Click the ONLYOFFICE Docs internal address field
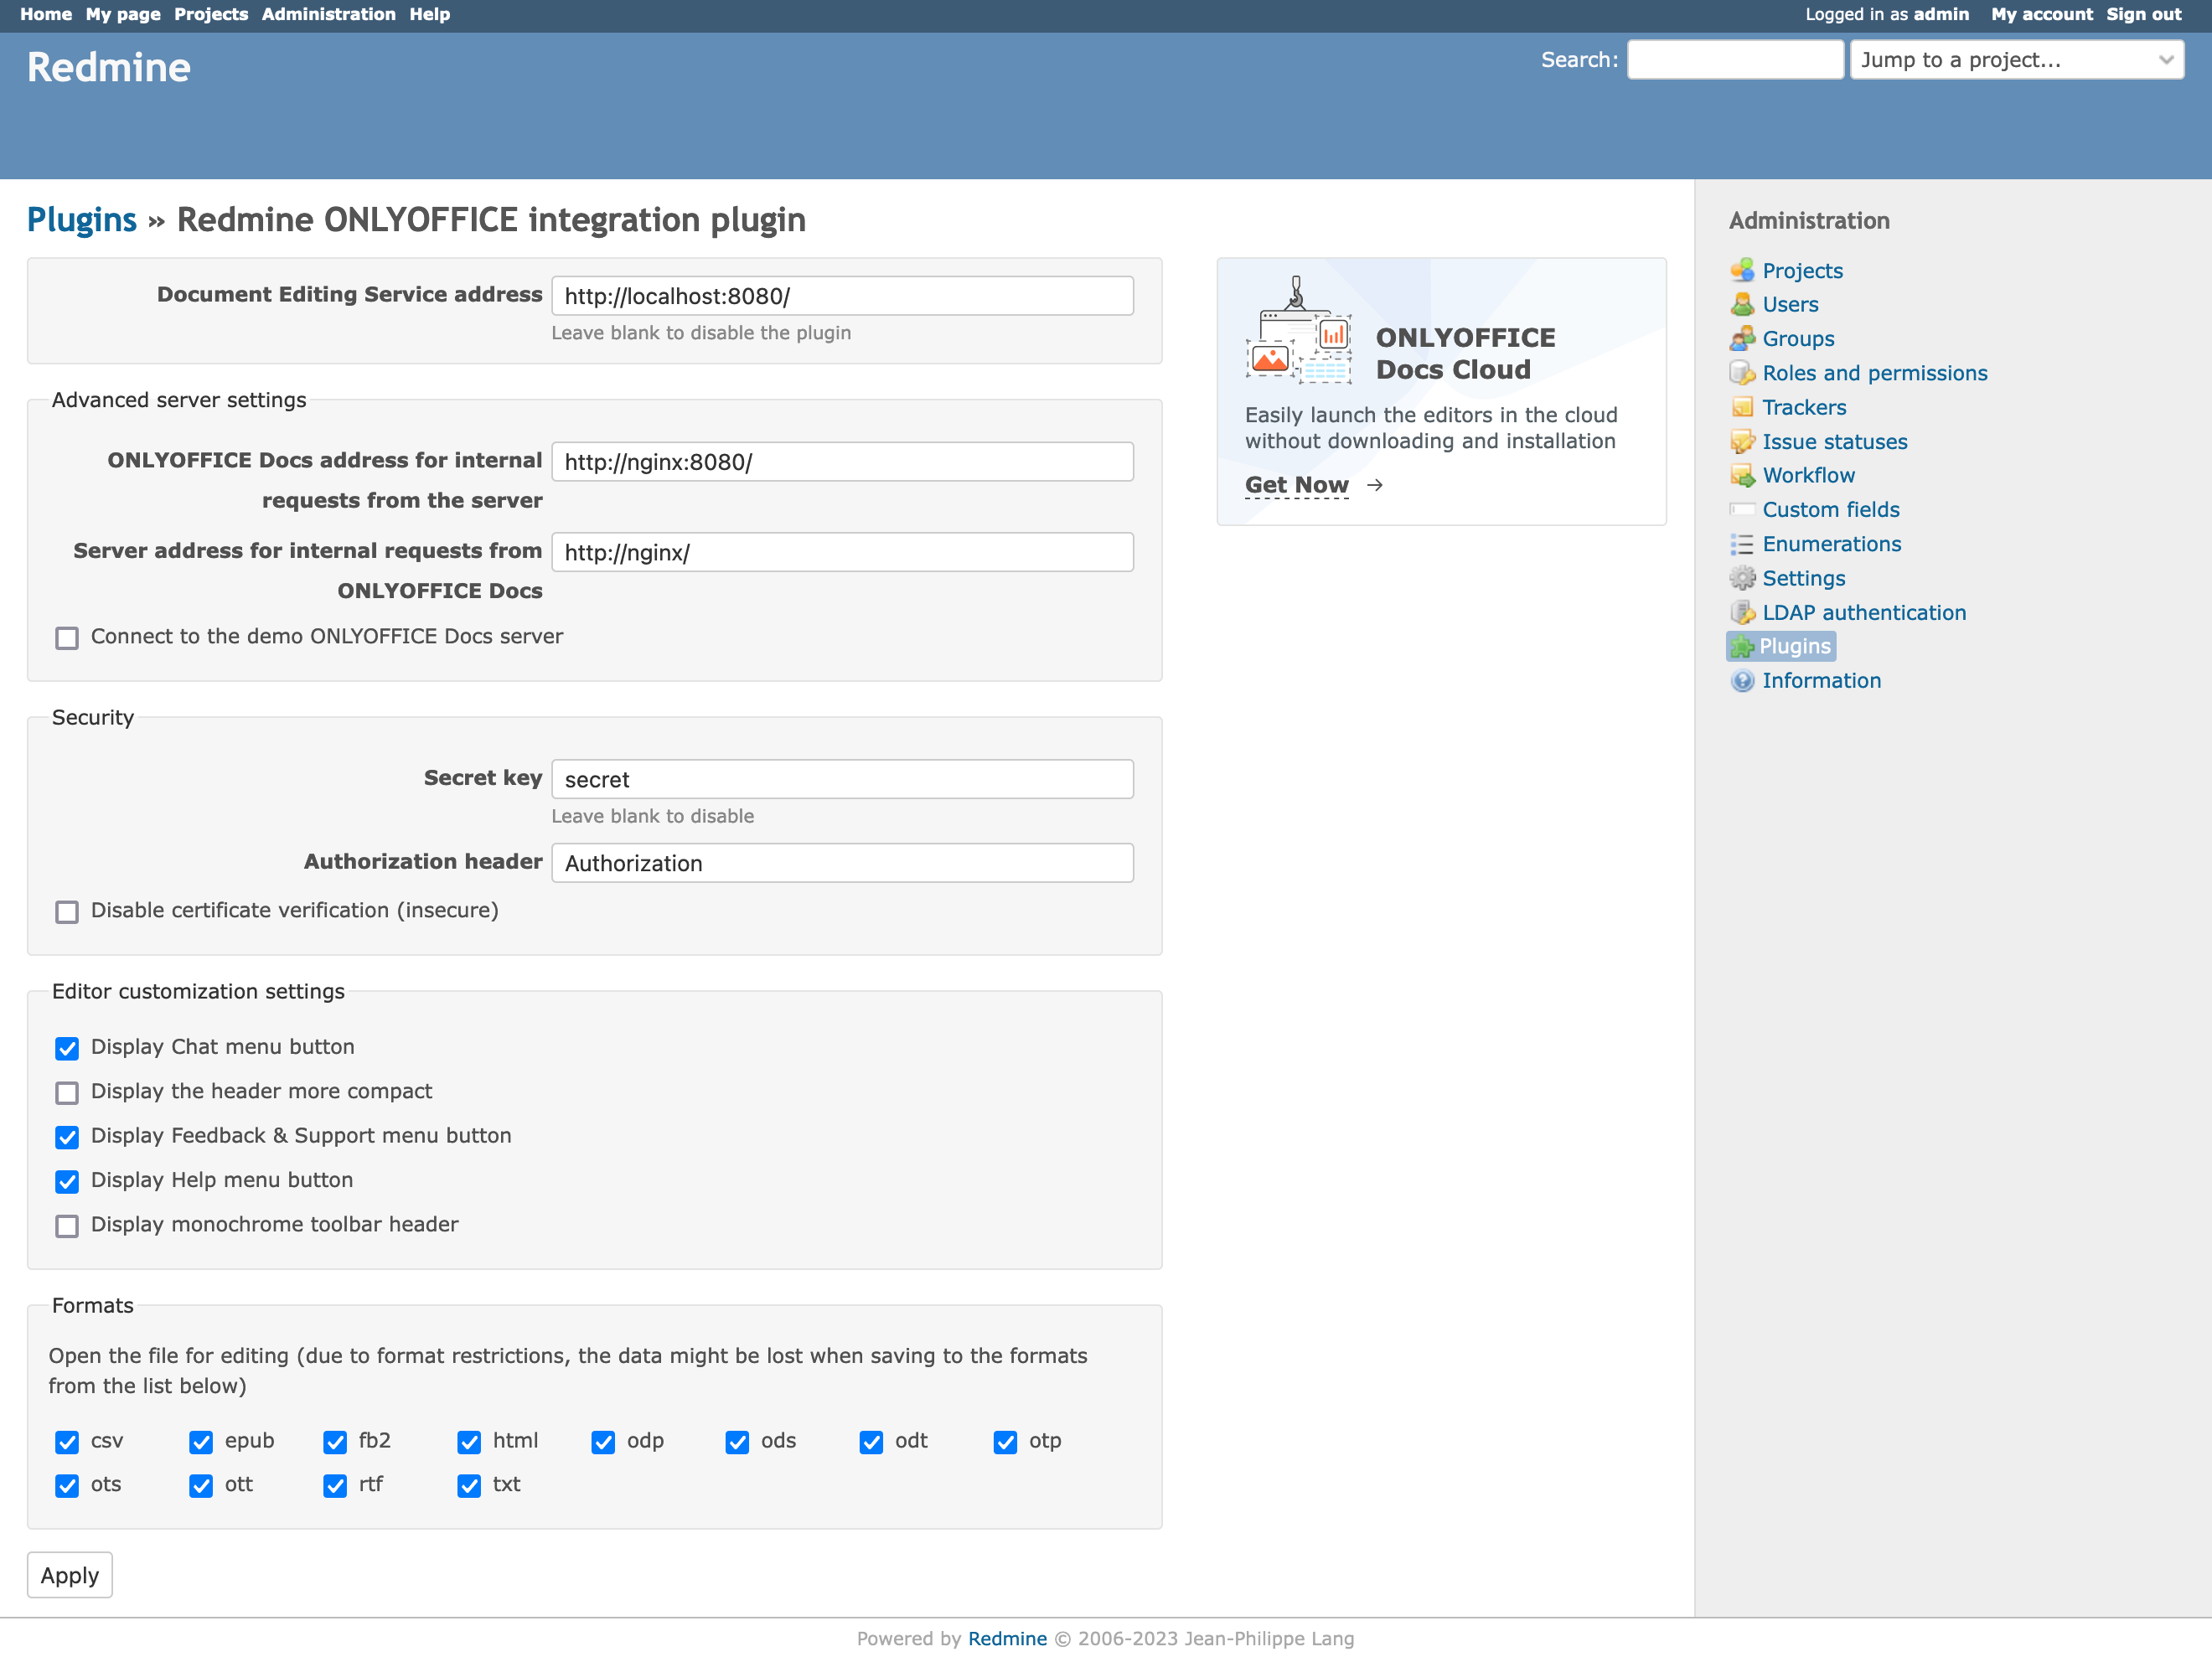Viewport: 2212px width, 1657px height. (842, 462)
